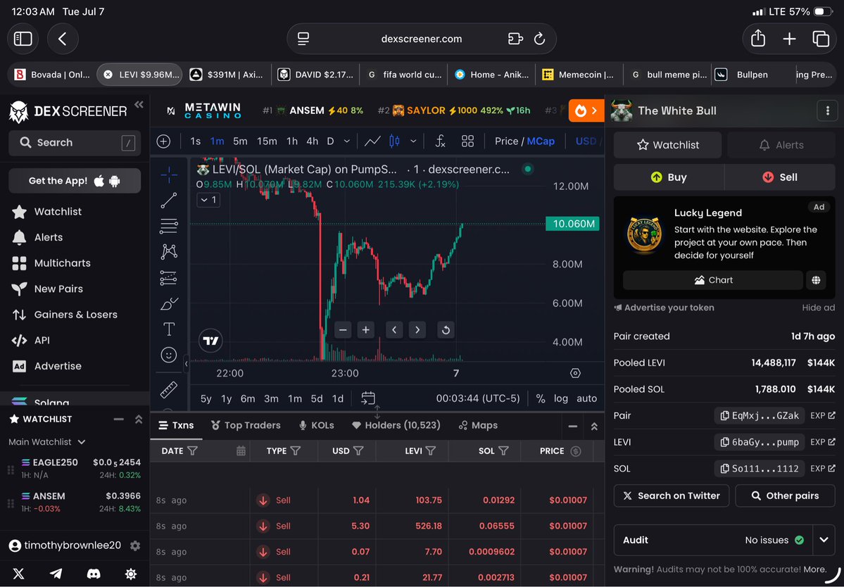844x587 pixels.
Task: Select the ruler measure tool
Action: pyautogui.click(x=169, y=389)
